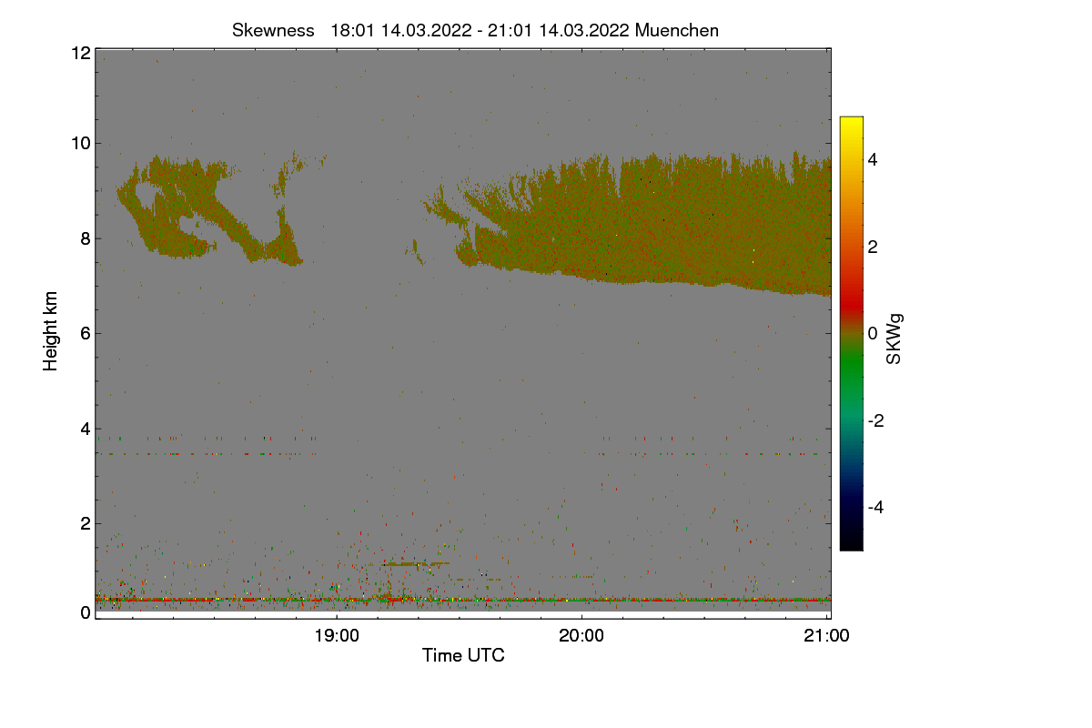Click the colorbar tick label 2
The height and width of the screenshot is (728, 1092).
pos(875,247)
